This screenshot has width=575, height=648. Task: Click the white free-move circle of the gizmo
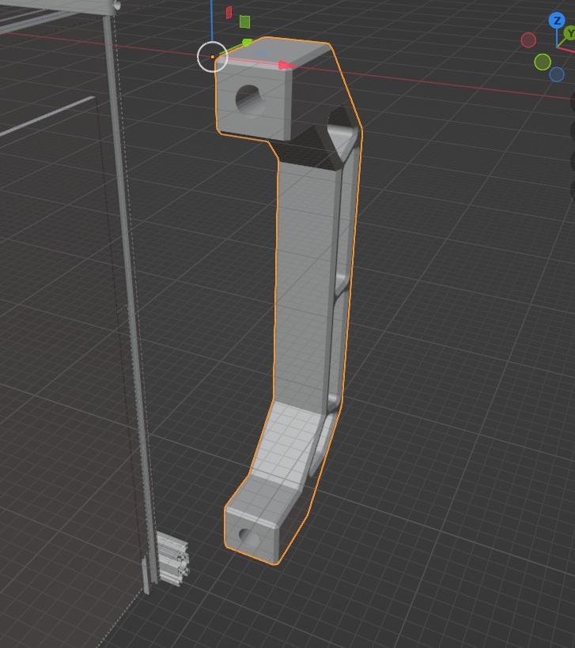pos(212,57)
